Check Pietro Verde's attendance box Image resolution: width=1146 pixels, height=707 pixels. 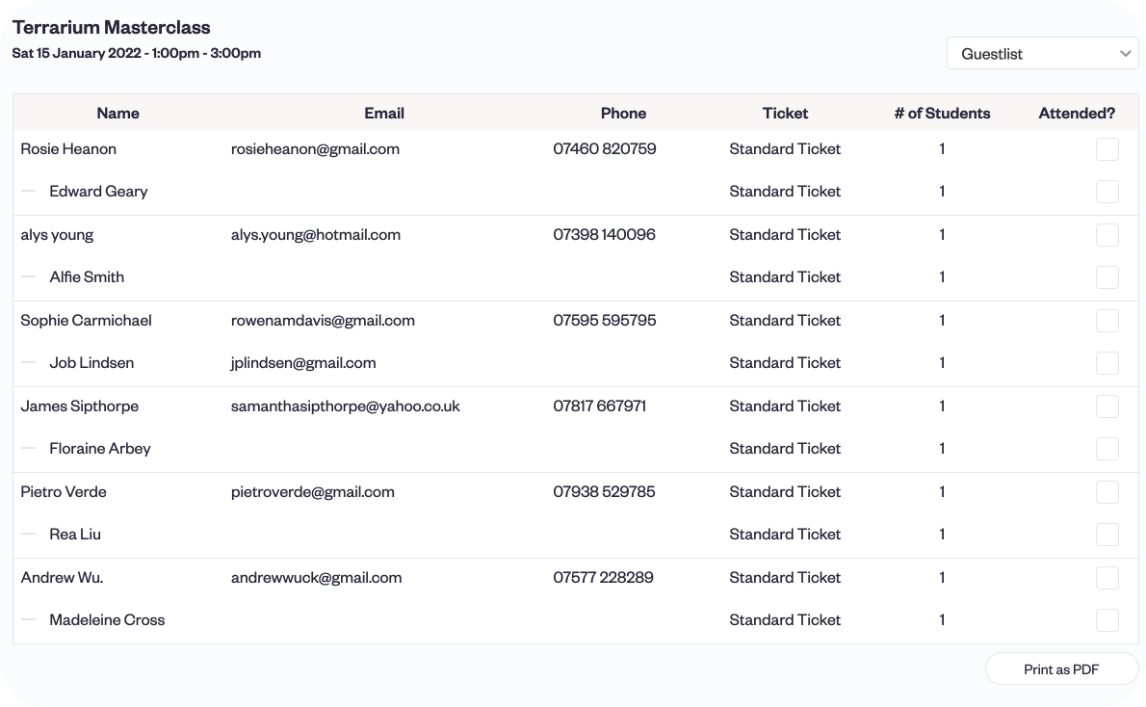coord(1107,492)
